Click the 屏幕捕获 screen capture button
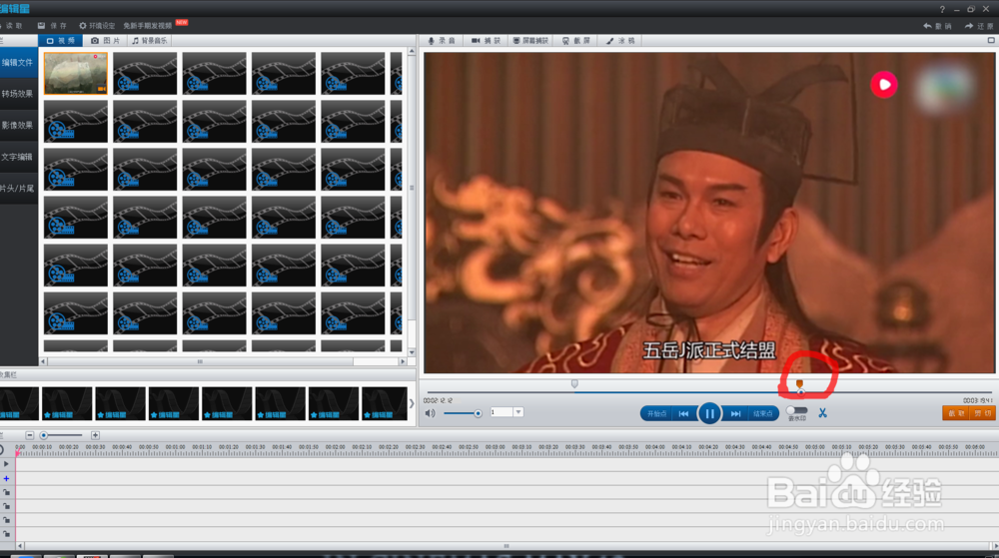This screenshot has width=999, height=558. click(x=530, y=40)
